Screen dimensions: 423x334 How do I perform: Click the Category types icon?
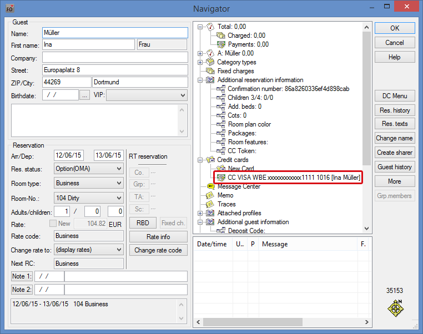[x=210, y=62]
